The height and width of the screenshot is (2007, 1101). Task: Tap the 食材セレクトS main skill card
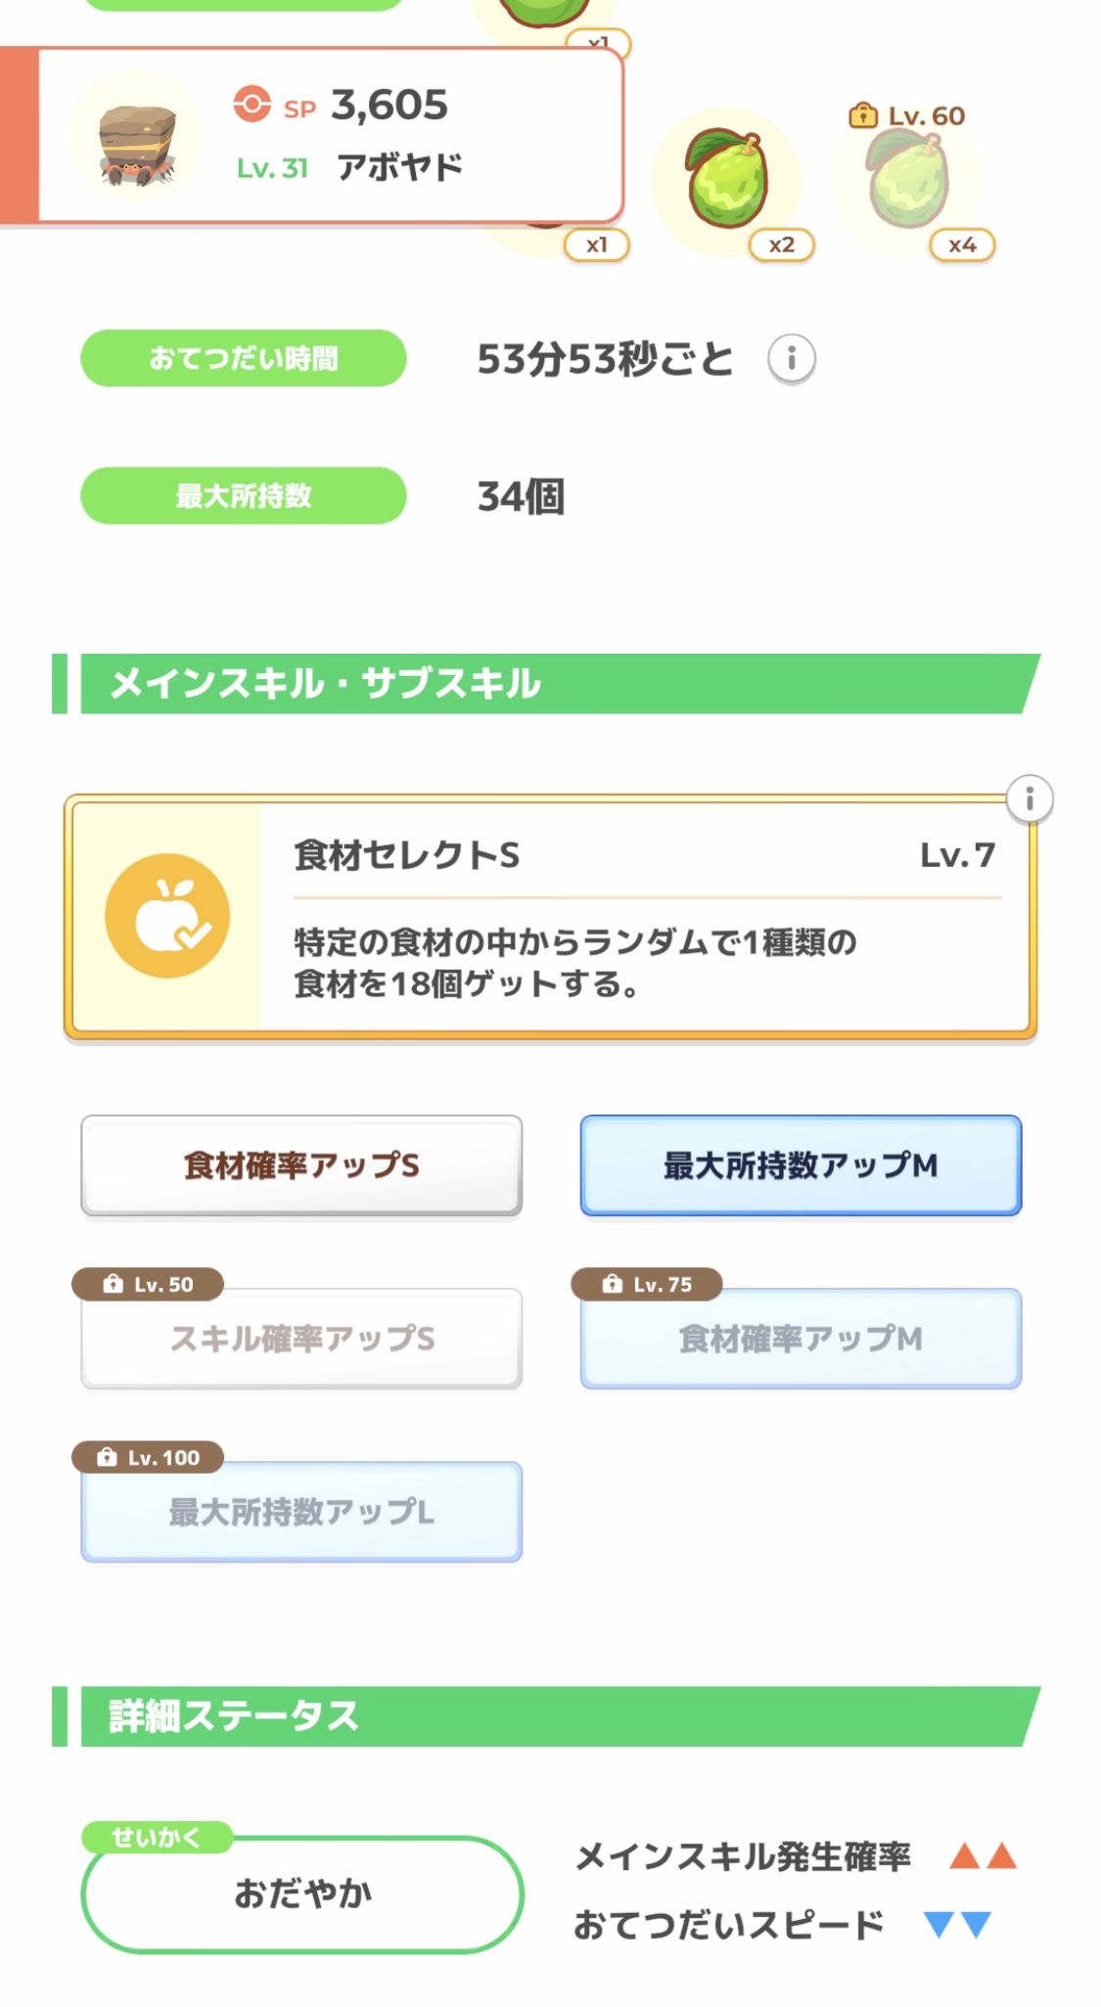[646, 918]
